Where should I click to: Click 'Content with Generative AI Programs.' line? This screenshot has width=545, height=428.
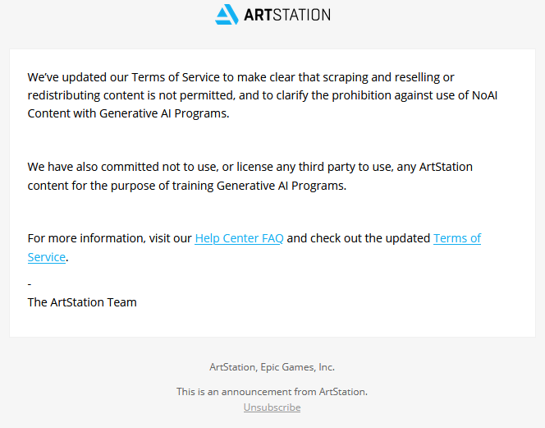[128, 113]
